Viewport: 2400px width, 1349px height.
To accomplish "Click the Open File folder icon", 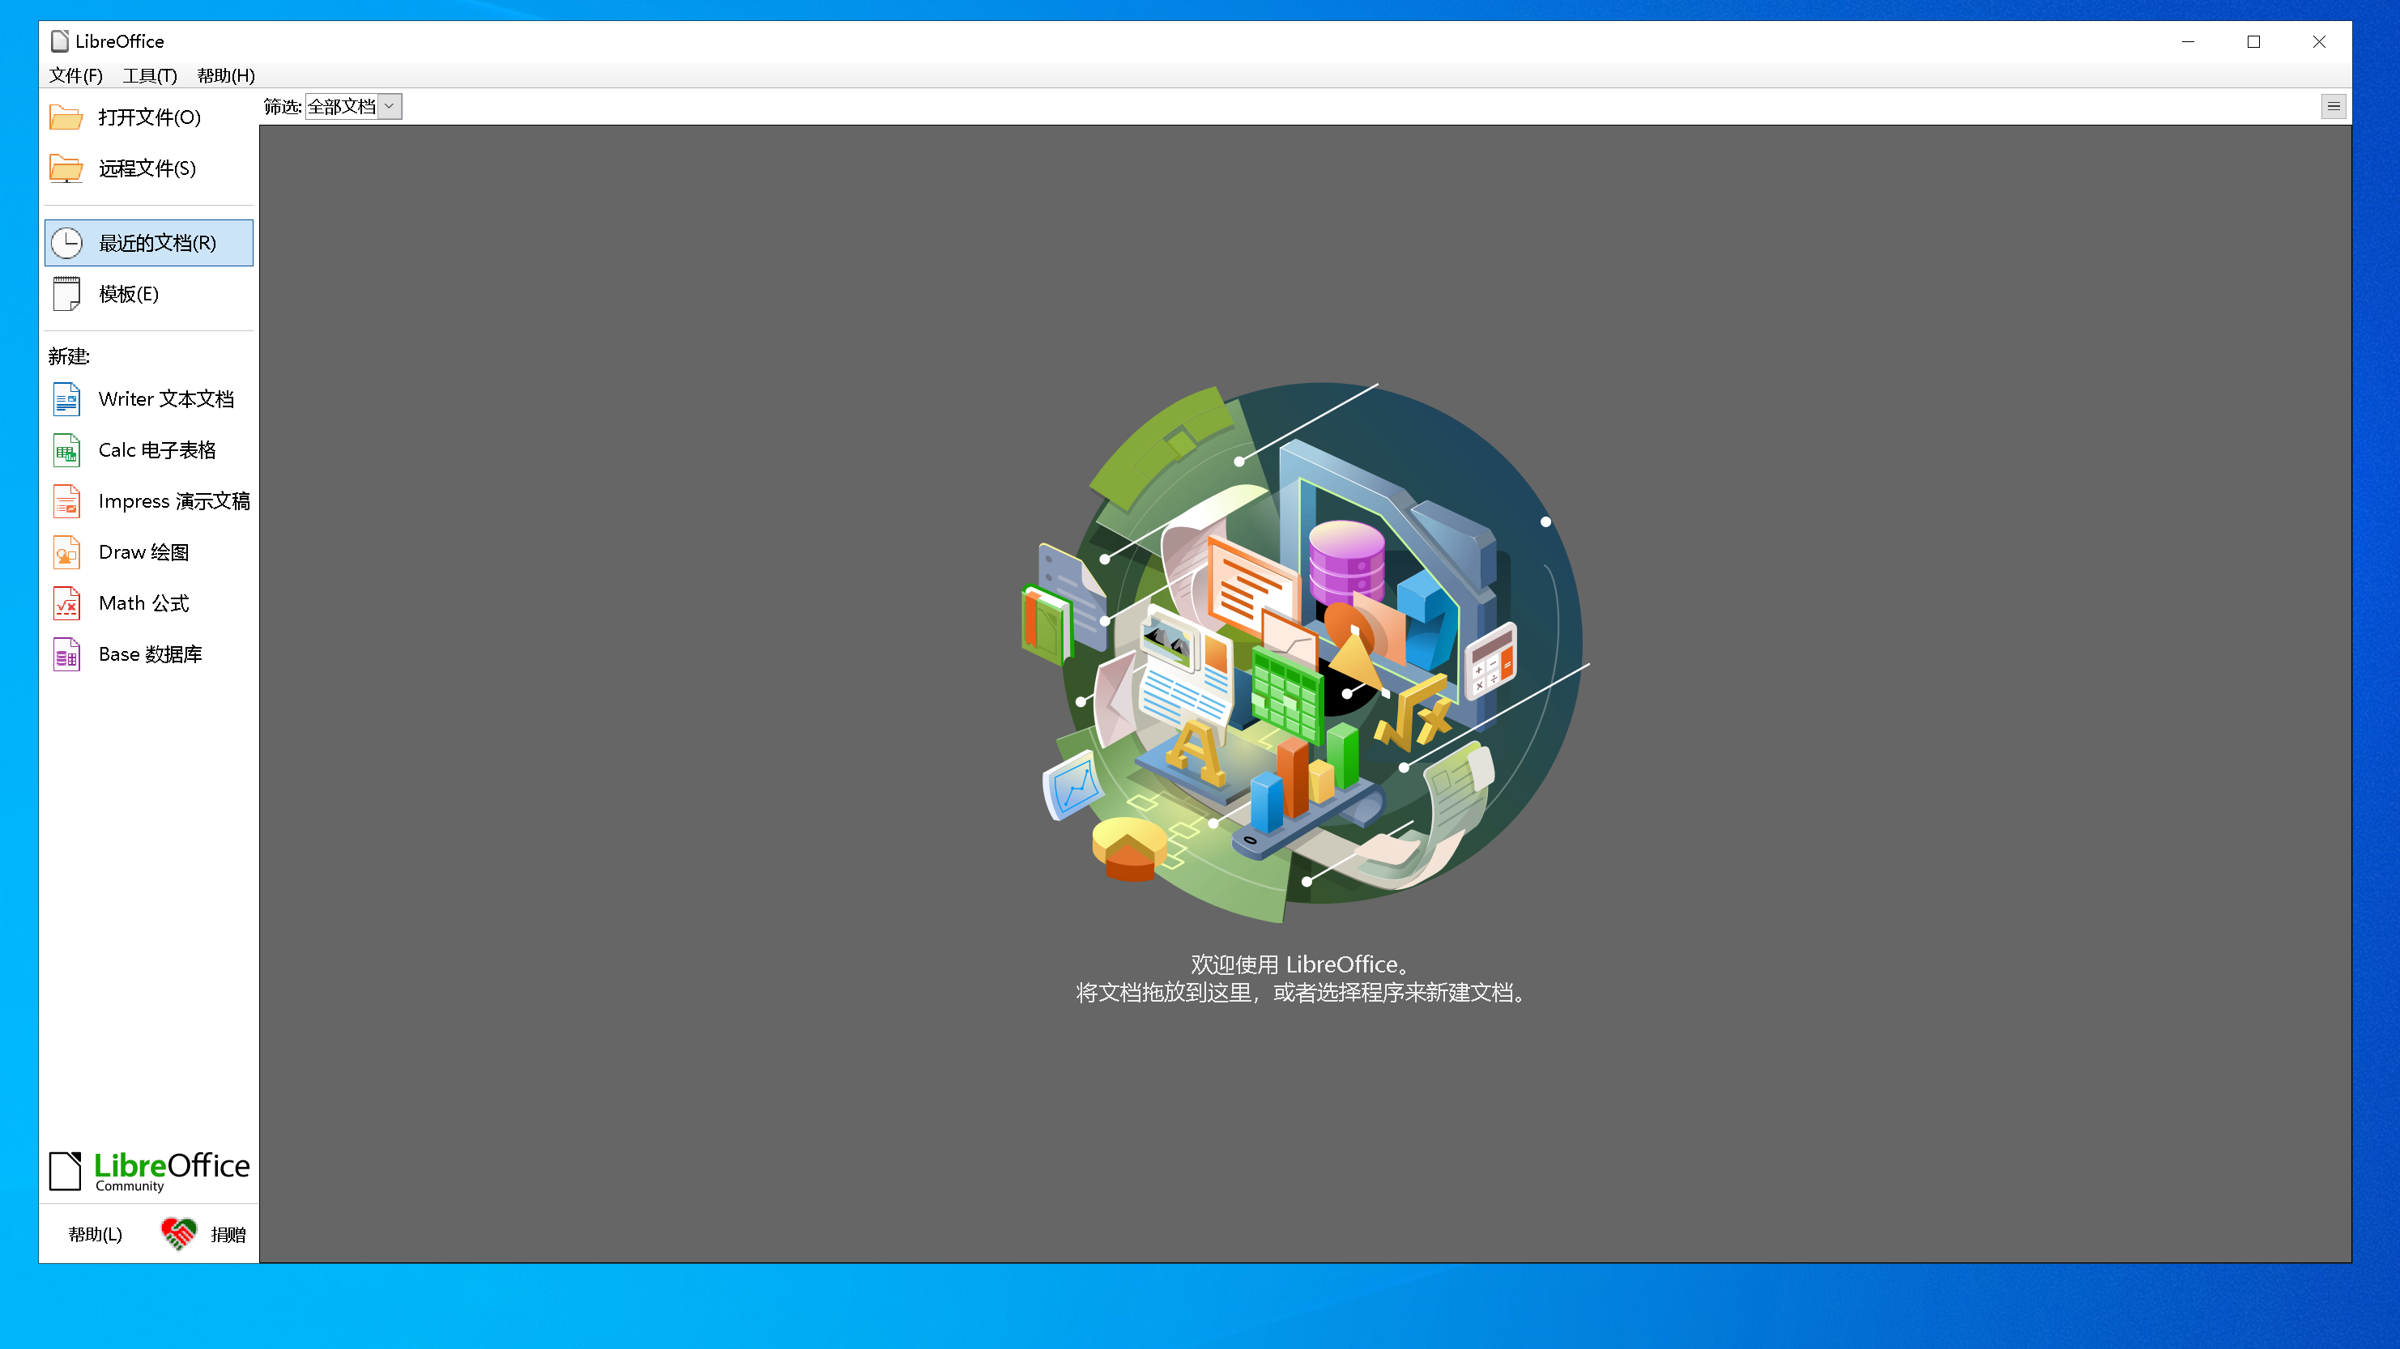I will pyautogui.click(x=66, y=117).
